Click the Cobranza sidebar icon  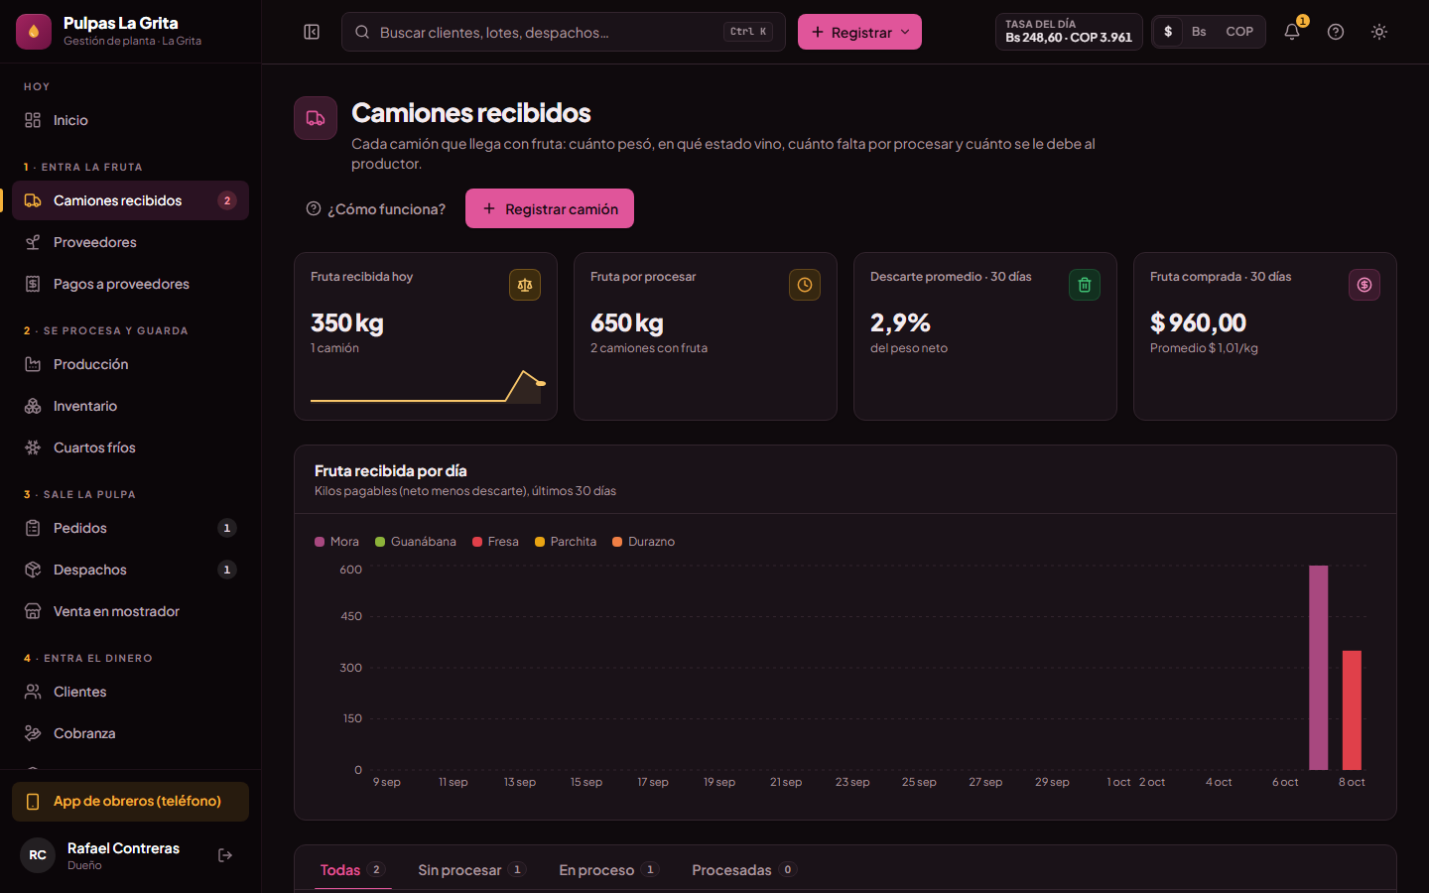pyautogui.click(x=33, y=733)
